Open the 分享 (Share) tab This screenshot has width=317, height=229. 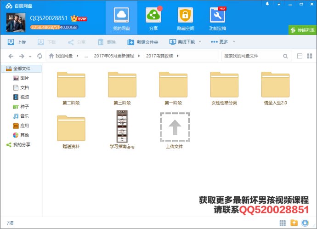(153, 19)
